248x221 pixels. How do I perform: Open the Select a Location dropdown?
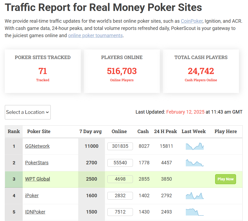click(x=28, y=112)
